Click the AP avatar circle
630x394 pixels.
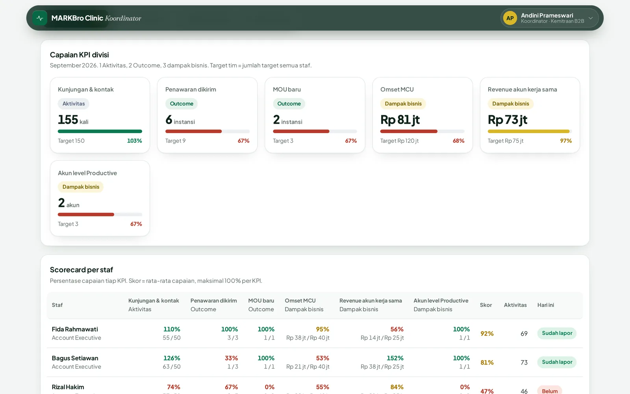click(x=510, y=18)
